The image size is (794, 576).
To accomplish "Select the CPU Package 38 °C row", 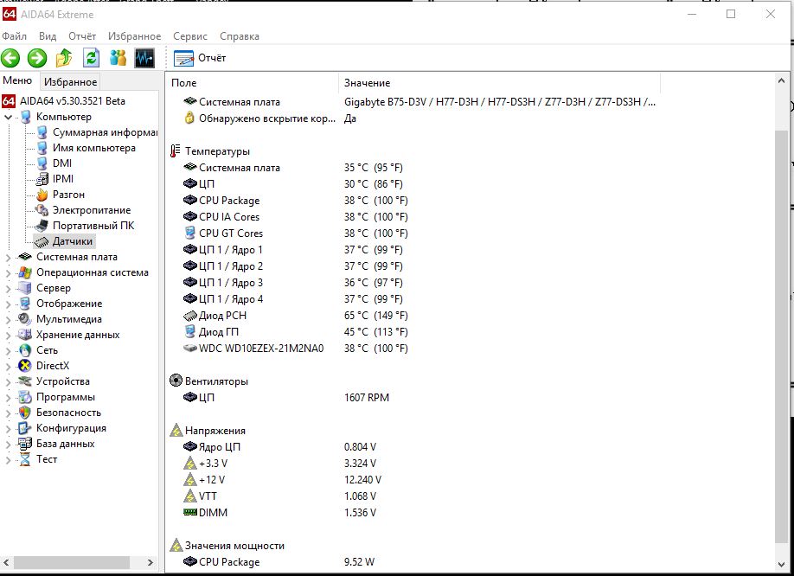I will tap(296, 201).
